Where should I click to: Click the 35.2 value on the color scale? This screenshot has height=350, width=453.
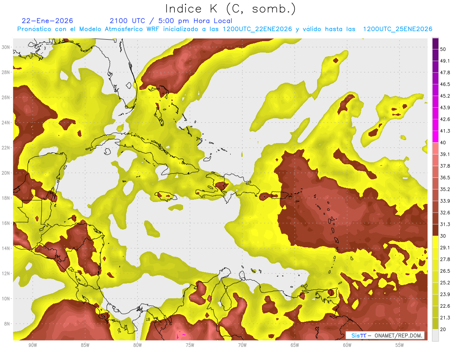[445, 190]
